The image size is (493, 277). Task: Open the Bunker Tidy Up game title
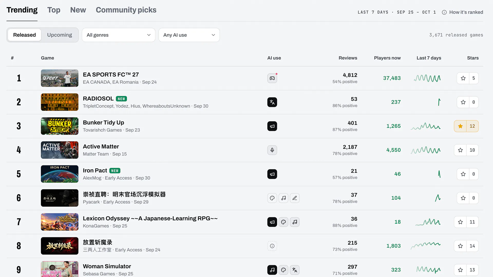[x=103, y=123]
